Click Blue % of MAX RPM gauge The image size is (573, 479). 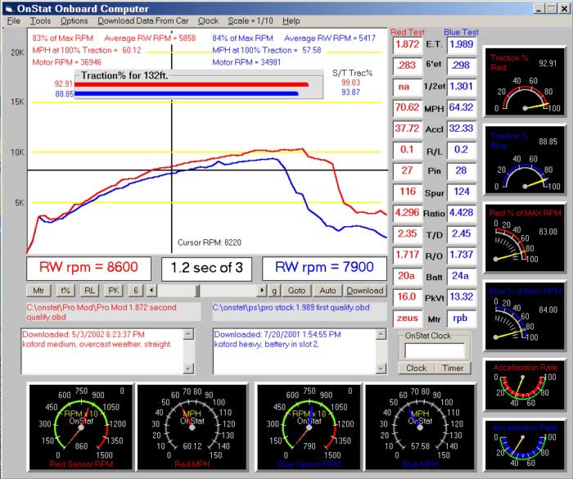click(525, 317)
